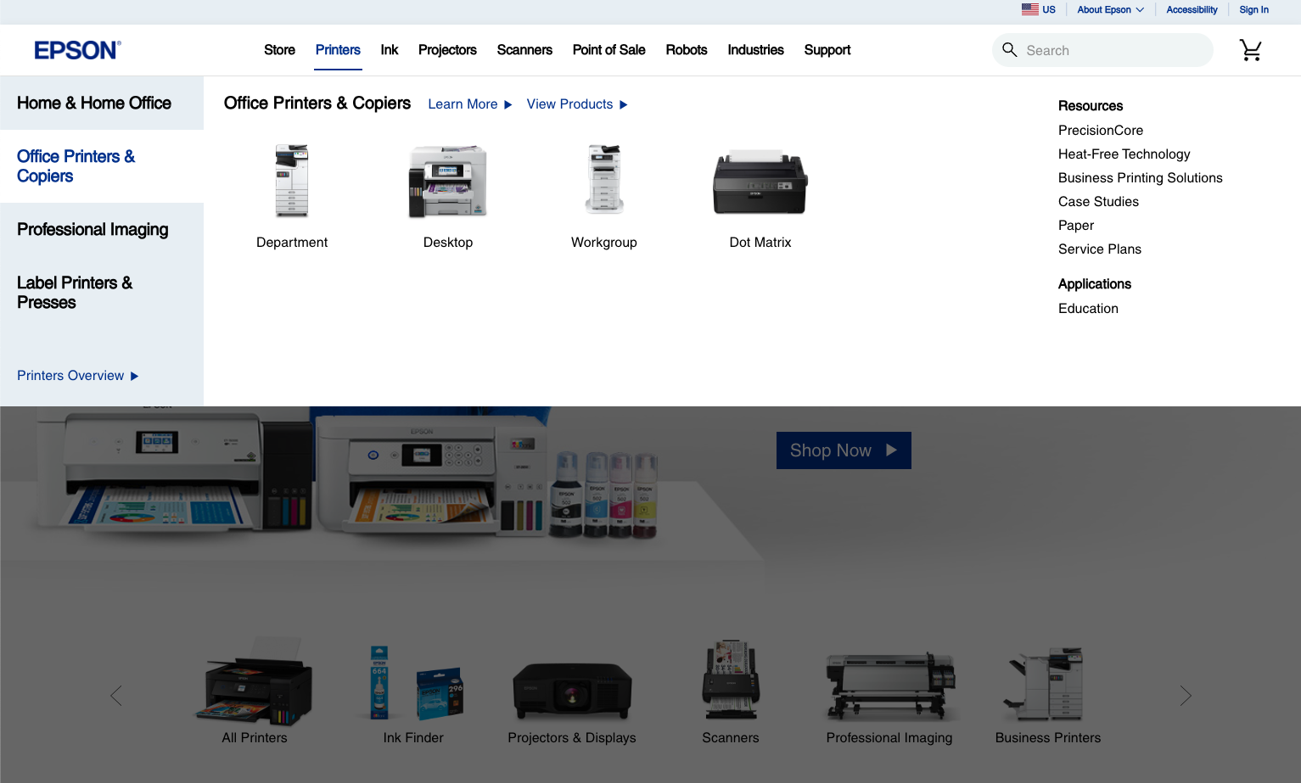Viewport: 1301px width, 783px height.
Task: Click the US flag icon
Action: click(1029, 9)
